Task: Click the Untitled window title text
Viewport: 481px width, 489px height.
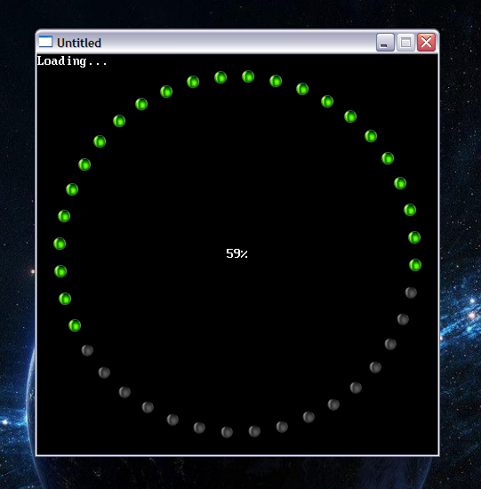Action: coord(79,43)
